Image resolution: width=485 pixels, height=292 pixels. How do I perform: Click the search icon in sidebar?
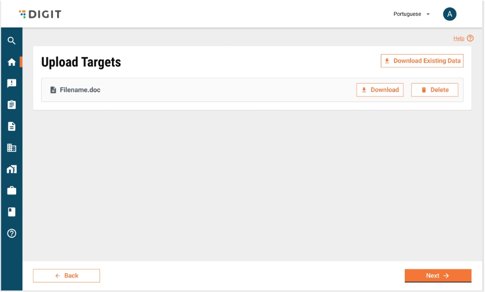coord(12,41)
